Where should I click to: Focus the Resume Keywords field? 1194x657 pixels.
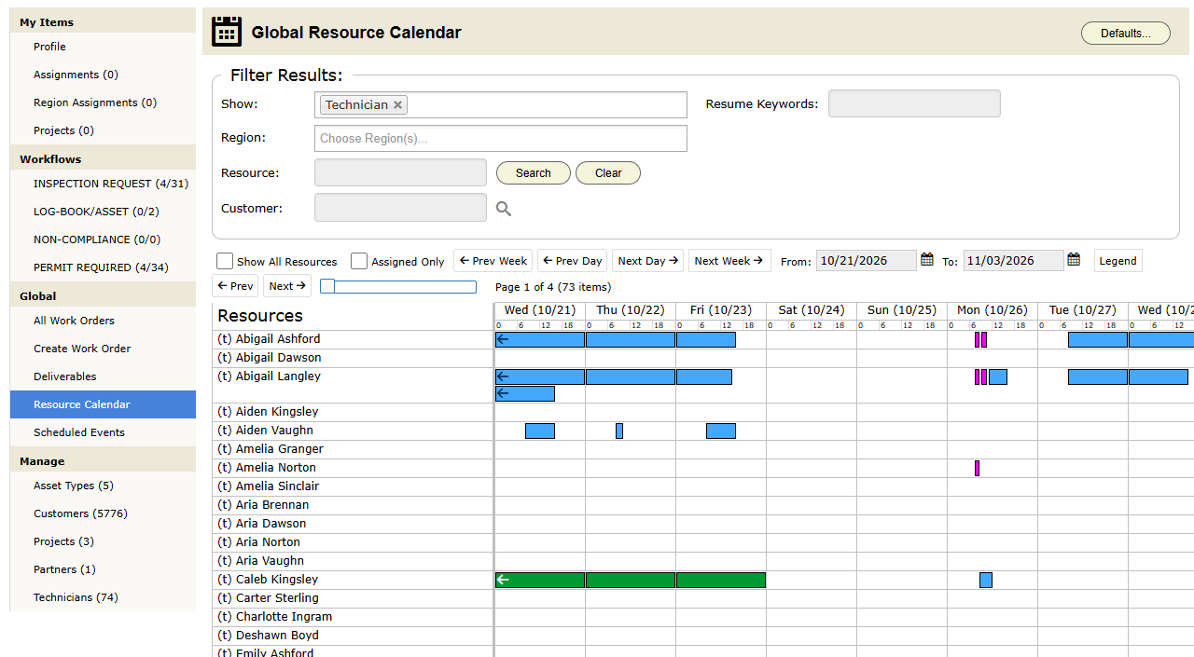[914, 103]
